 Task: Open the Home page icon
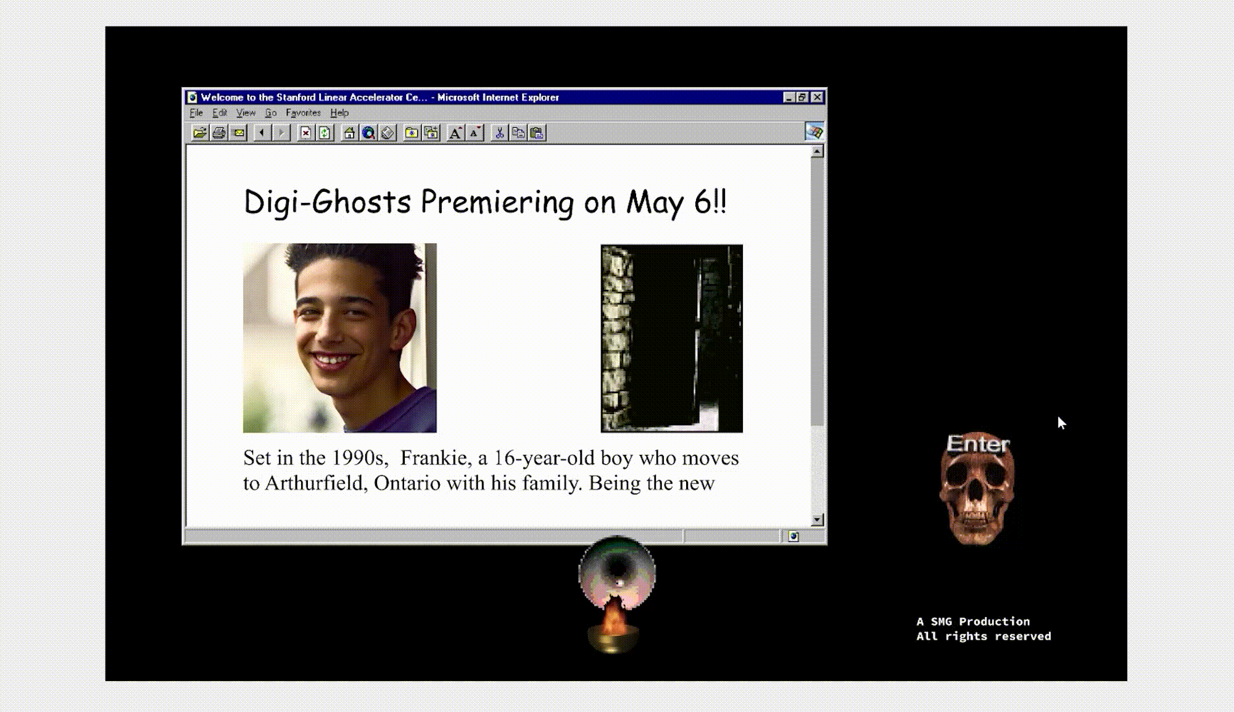click(349, 133)
